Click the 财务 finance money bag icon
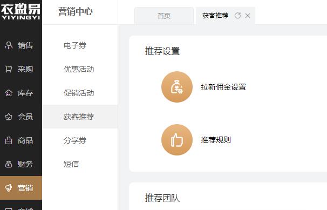Image resolution: width=327 pixels, height=210 pixels. click(9, 164)
